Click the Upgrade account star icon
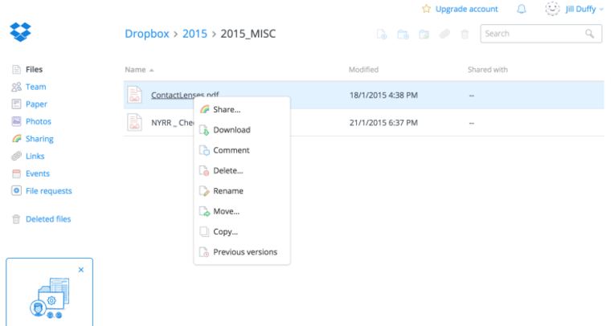Image resolution: width=614 pixels, height=326 pixels. [x=426, y=9]
